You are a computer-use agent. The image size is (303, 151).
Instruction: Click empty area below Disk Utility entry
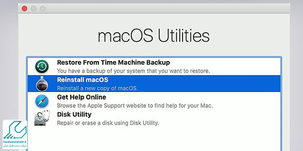point(154,139)
